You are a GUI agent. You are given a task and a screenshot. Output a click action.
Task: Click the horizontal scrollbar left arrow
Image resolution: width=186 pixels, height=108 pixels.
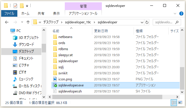point(50,97)
